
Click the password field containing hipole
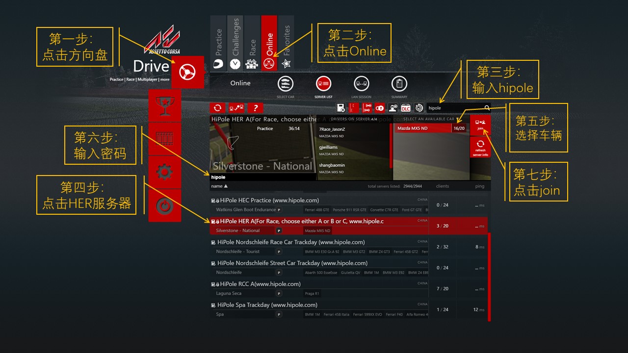262,177
